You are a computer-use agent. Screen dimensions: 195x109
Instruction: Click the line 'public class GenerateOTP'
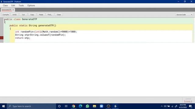coord(21,19)
